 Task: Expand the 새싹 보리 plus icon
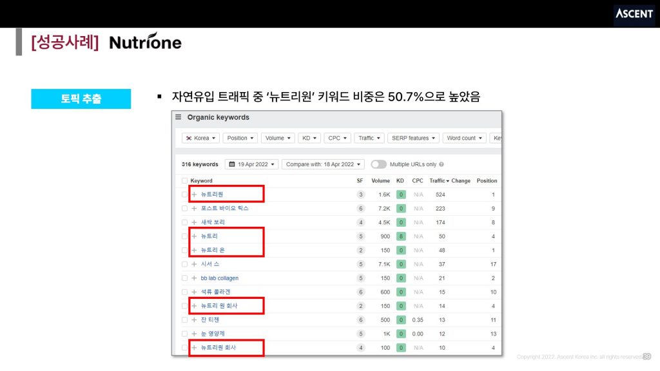[x=194, y=222]
